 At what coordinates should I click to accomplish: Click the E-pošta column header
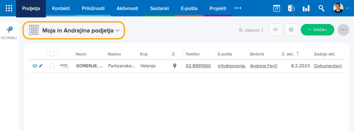225,54
